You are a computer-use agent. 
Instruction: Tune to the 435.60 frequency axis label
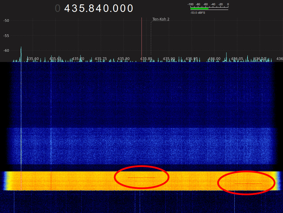coord(33,59)
